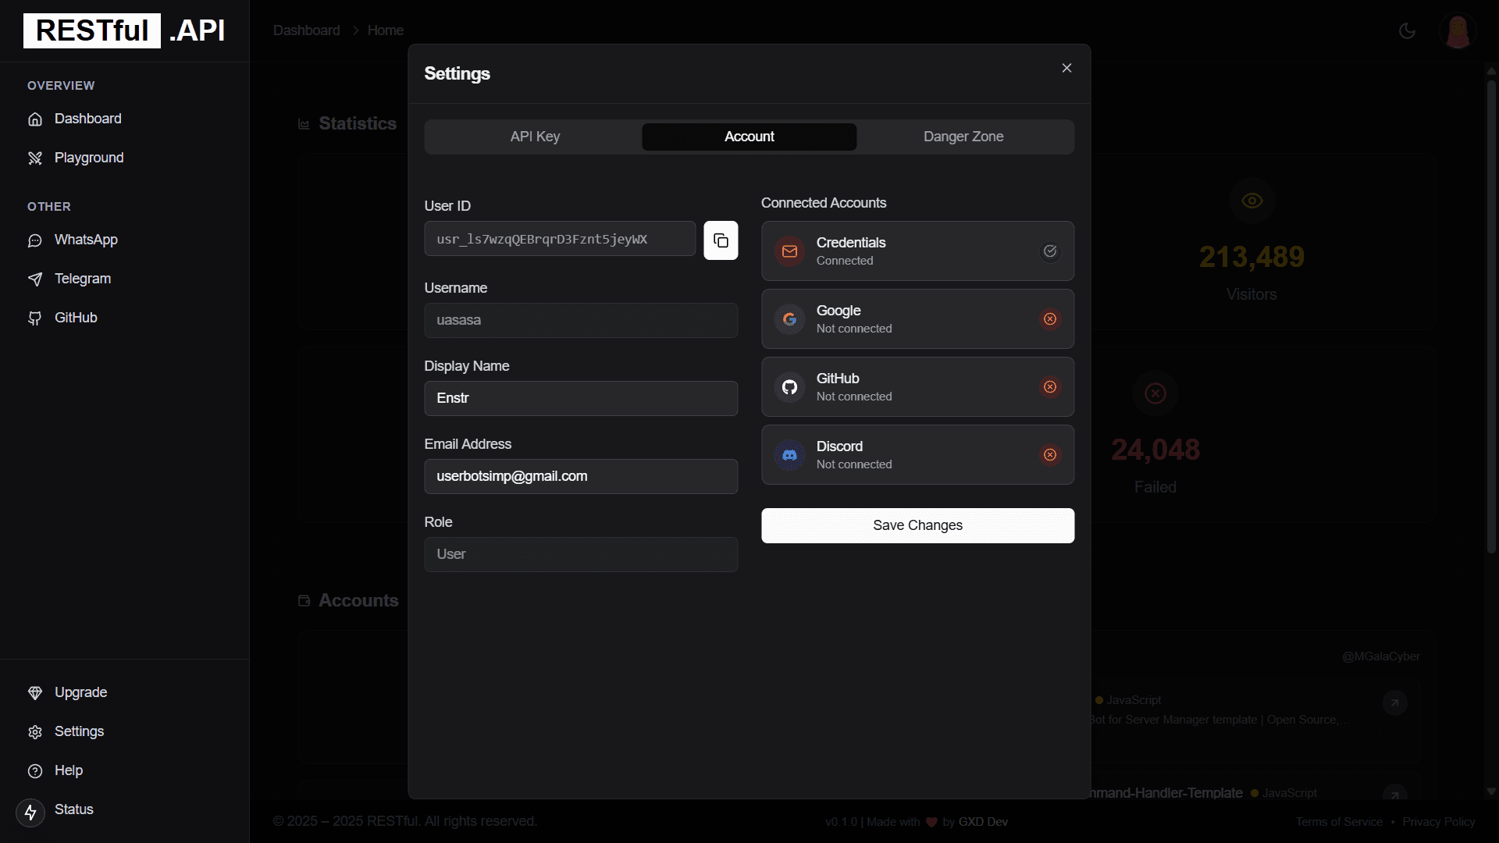Image resolution: width=1499 pixels, height=843 pixels.
Task: Open WhatsApp link in sidebar
Action: point(85,240)
